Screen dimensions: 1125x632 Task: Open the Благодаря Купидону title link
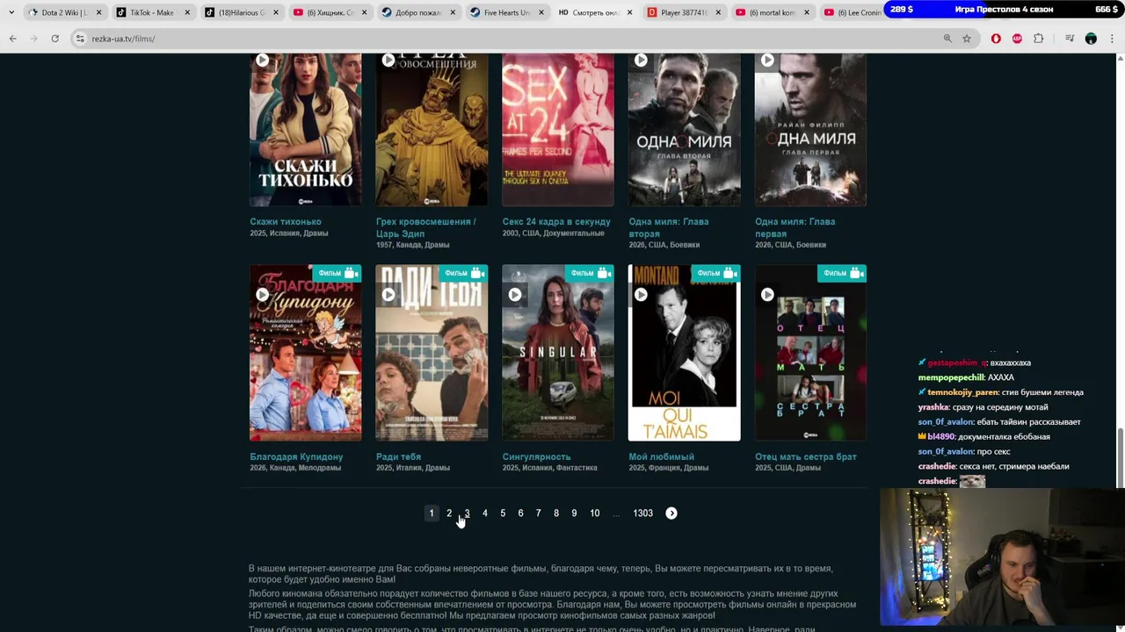pyautogui.click(x=296, y=457)
